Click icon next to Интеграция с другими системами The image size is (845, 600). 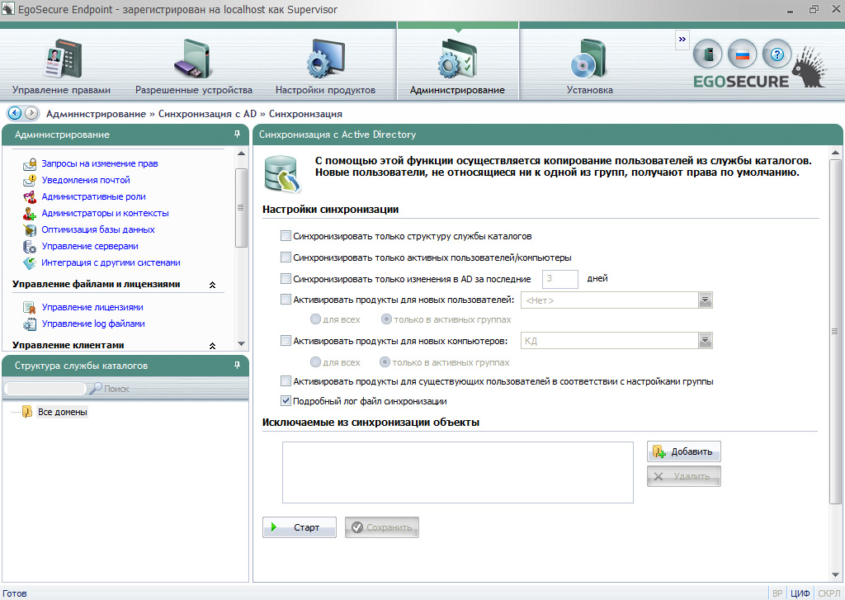coord(31,263)
